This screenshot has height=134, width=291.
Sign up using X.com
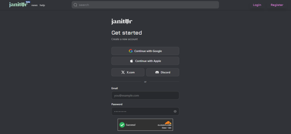(x=128, y=72)
